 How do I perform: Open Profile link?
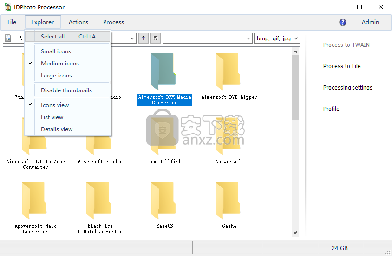pos(331,109)
